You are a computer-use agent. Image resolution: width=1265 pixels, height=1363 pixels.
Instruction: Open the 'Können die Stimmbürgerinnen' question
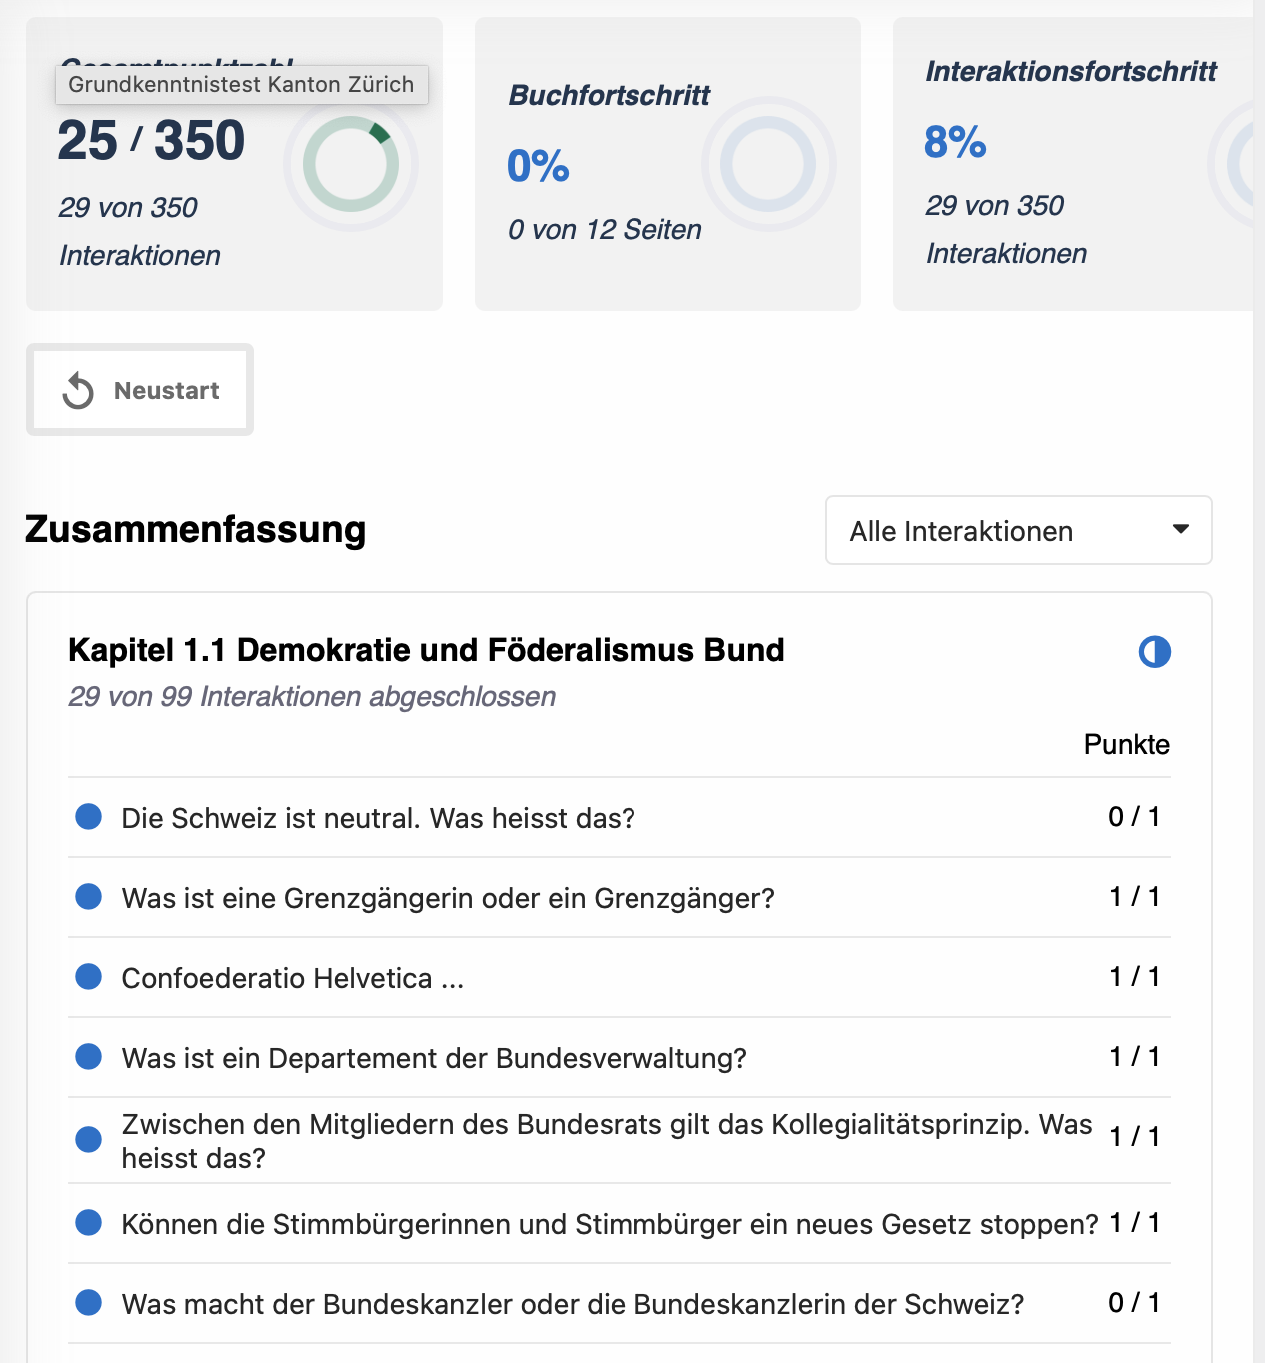point(610,1224)
